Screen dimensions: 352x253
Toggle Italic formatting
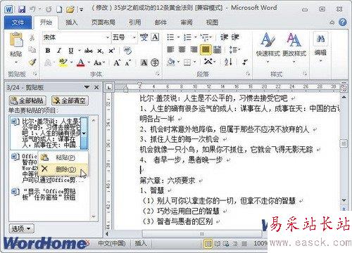coord(59,51)
